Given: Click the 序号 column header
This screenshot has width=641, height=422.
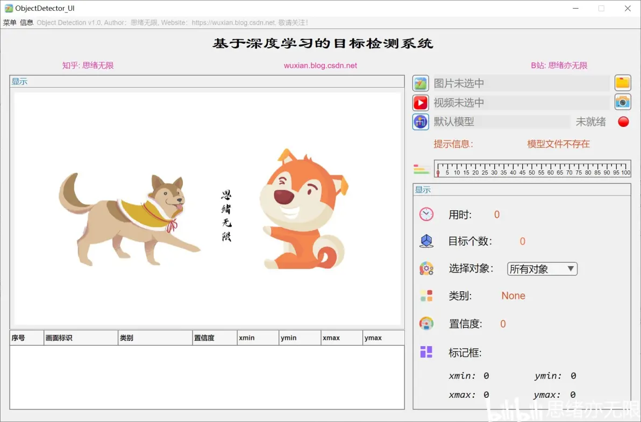Looking at the screenshot, I should pos(26,338).
